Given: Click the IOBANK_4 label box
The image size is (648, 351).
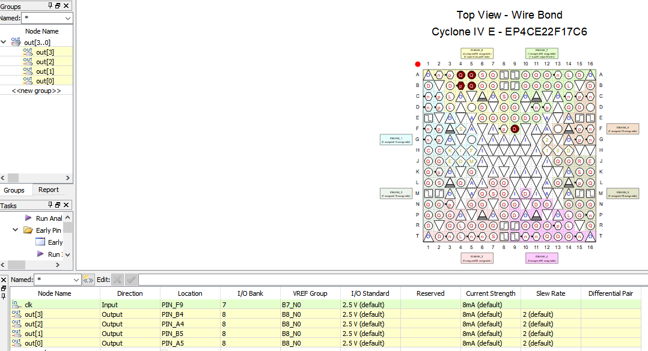Looking at the screenshot, I should tap(542, 258).
